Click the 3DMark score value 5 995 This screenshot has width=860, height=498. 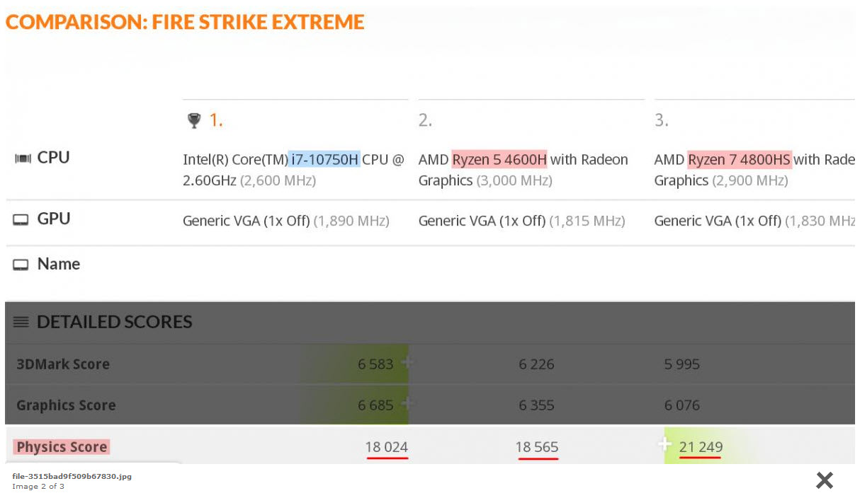coord(682,364)
